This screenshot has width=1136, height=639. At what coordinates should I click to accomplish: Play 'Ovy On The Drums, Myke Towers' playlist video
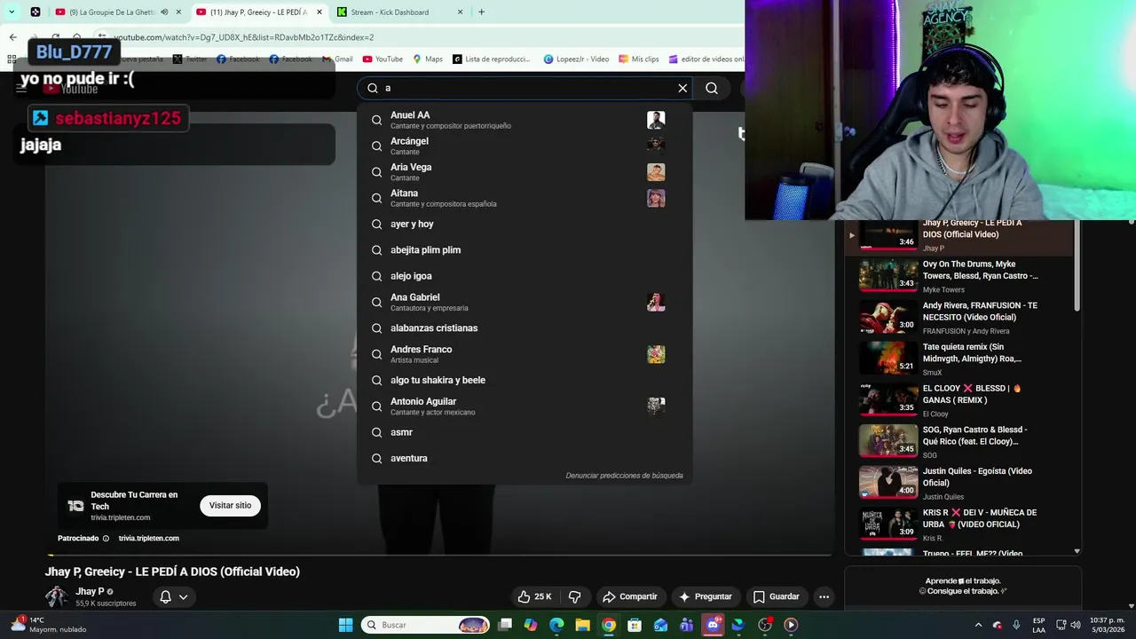click(x=958, y=276)
